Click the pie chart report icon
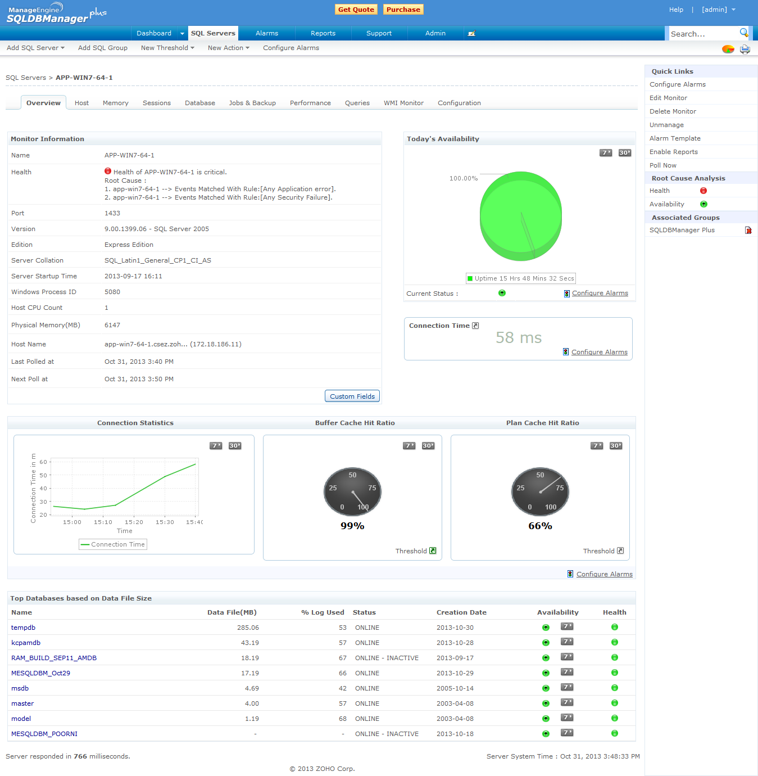This screenshot has width=758, height=776. coord(728,49)
